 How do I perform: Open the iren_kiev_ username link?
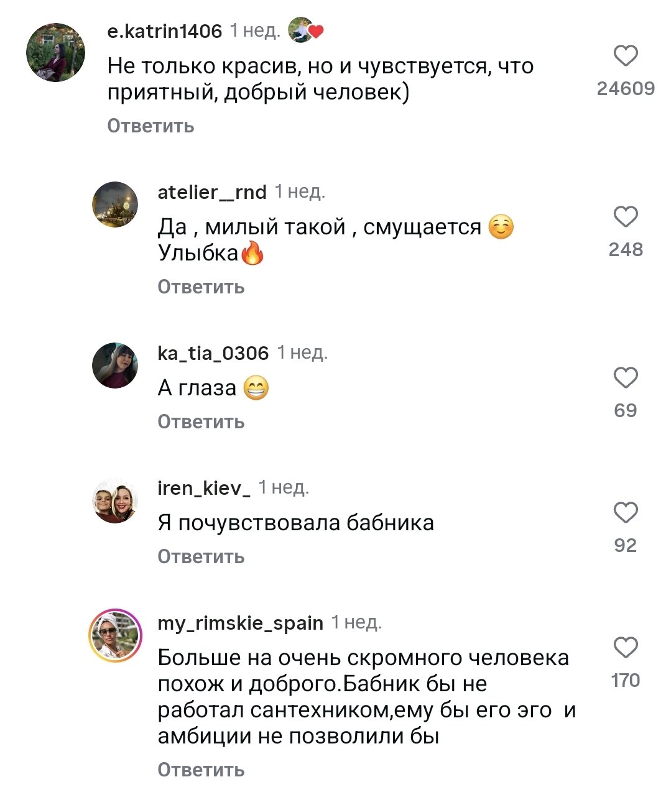tap(204, 489)
